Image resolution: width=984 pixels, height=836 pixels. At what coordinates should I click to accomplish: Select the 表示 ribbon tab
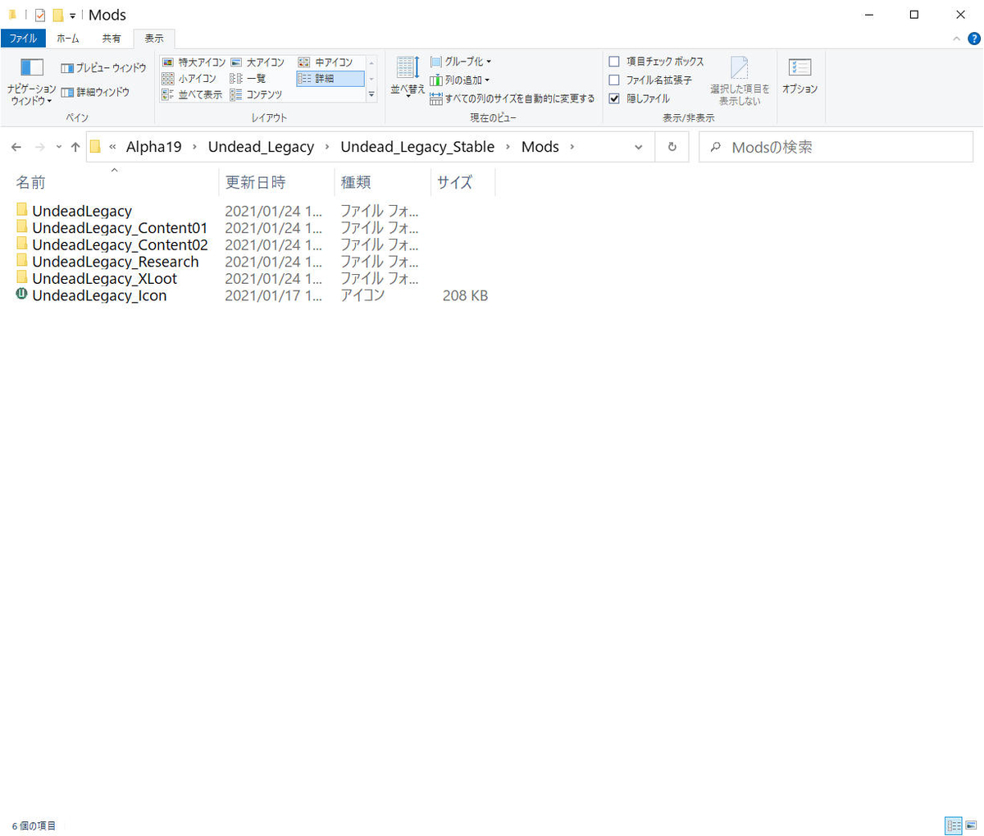tap(154, 39)
